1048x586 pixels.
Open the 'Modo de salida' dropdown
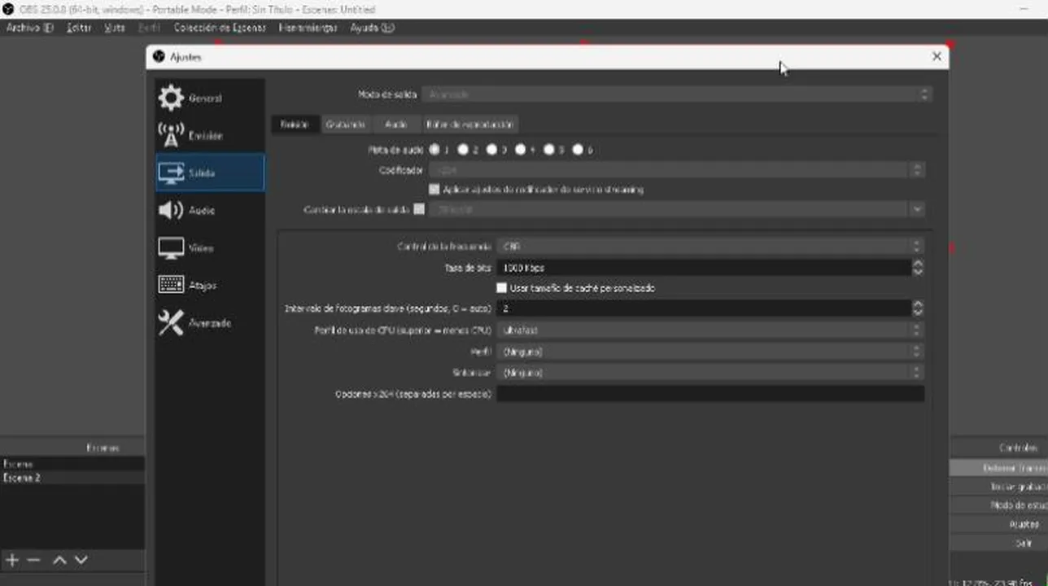pos(676,94)
